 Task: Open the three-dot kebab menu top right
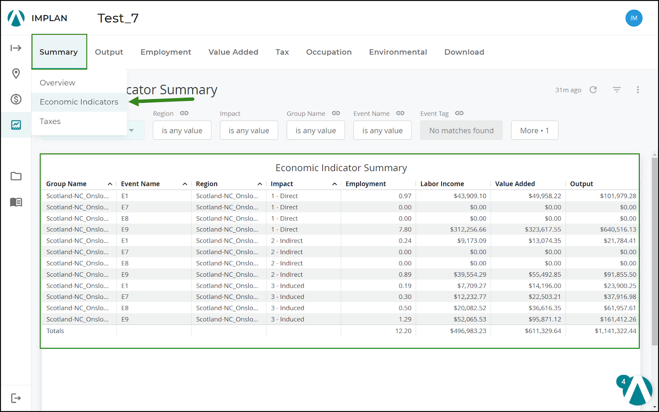tap(638, 90)
